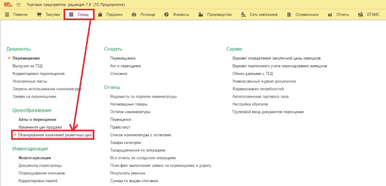Open Обмен данными с ТСД
Image resolution: width=386 pixels, height=186 pixels.
[x=253, y=74]
